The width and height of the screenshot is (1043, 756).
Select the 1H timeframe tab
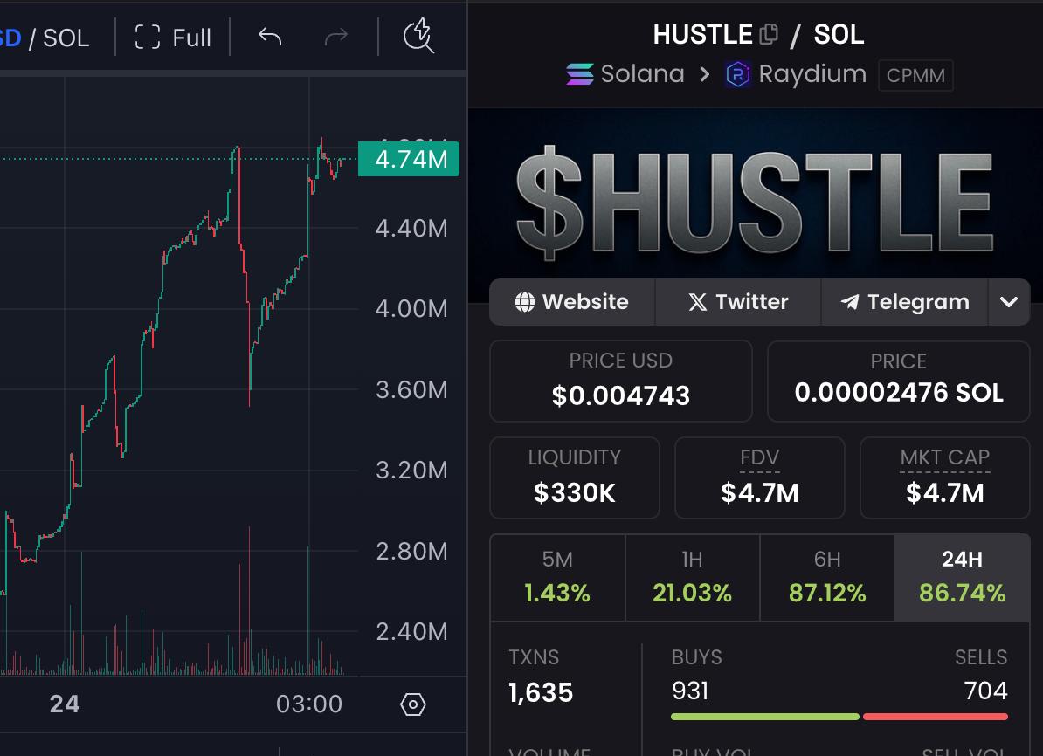pyautogui.click(x=693, y=577)
